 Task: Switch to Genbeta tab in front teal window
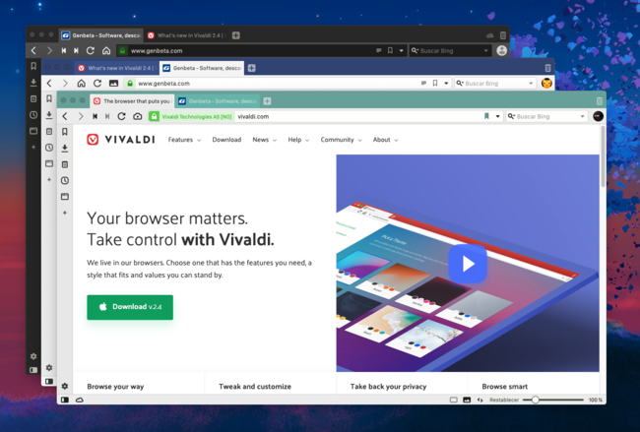click(218, 101)
